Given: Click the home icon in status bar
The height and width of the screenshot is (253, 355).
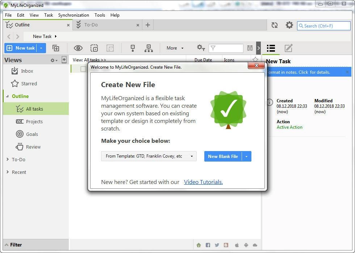Looking at the screenshot, I should [199, 245].
